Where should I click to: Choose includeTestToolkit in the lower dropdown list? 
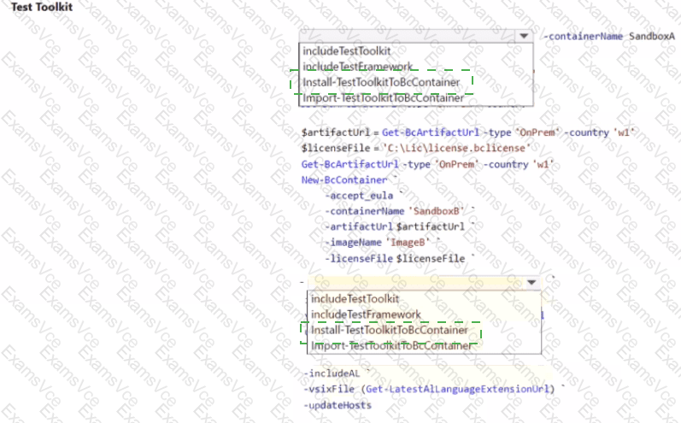[355, 298]
